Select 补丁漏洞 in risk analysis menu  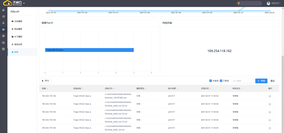click(x=18, y=37)
